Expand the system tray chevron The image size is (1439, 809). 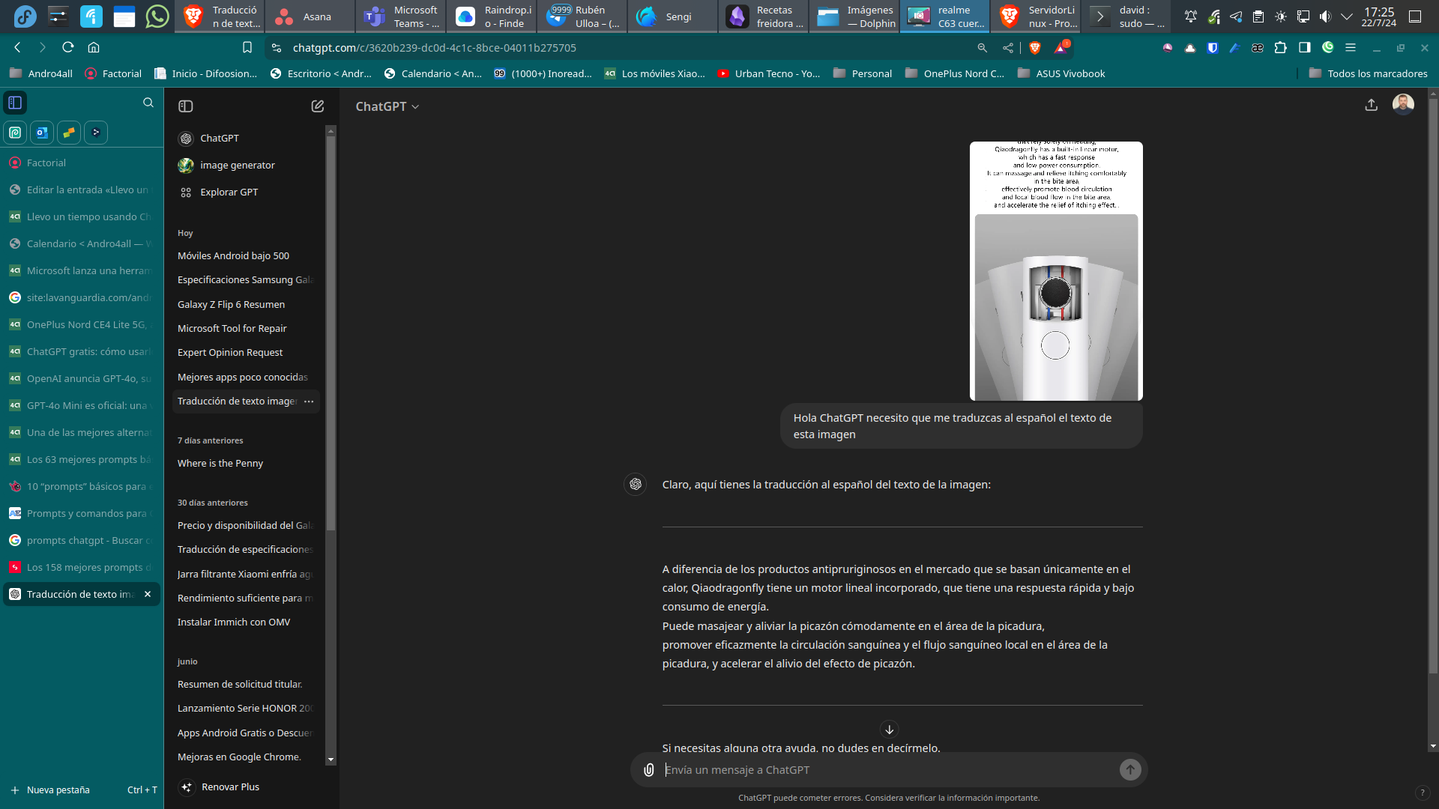click(x=1347, y=16)
